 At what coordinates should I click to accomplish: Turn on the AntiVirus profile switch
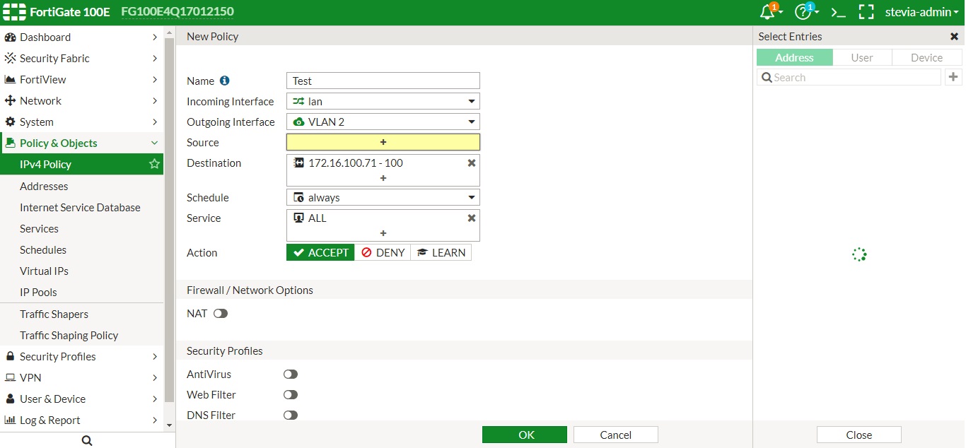pyautogui.click(x=290, y=375)
